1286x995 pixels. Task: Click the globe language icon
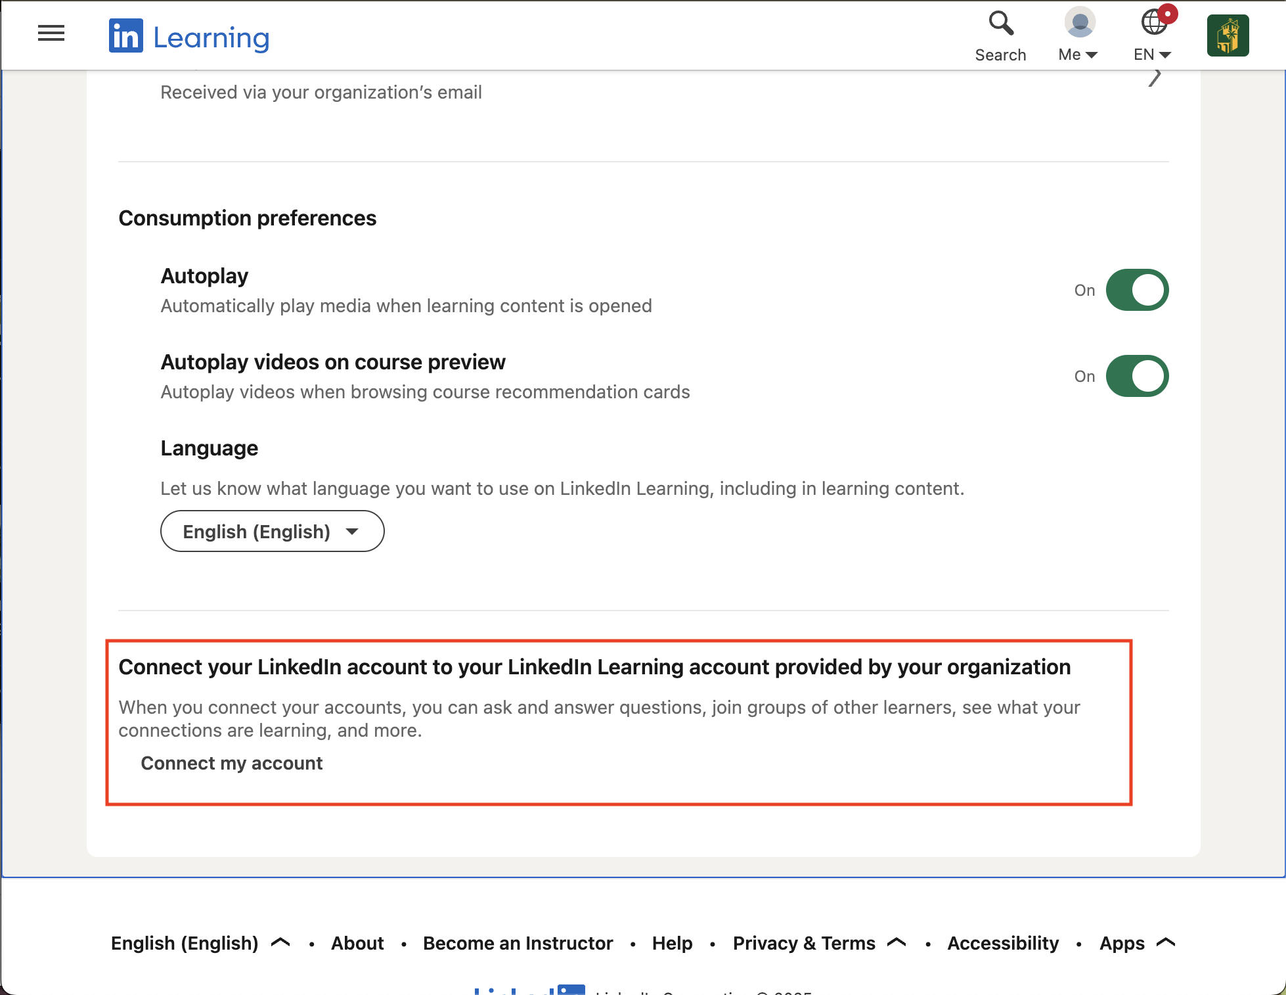point(1153,23)
